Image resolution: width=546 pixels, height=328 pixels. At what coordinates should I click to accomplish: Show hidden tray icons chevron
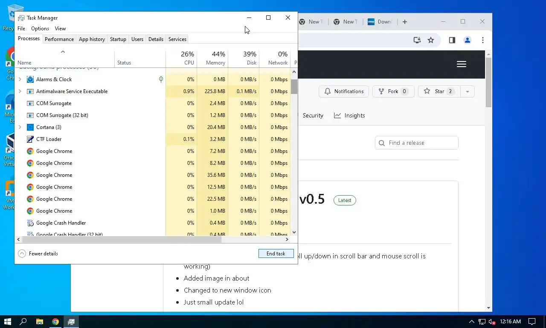pyautogui.click(x=472, y=322)
